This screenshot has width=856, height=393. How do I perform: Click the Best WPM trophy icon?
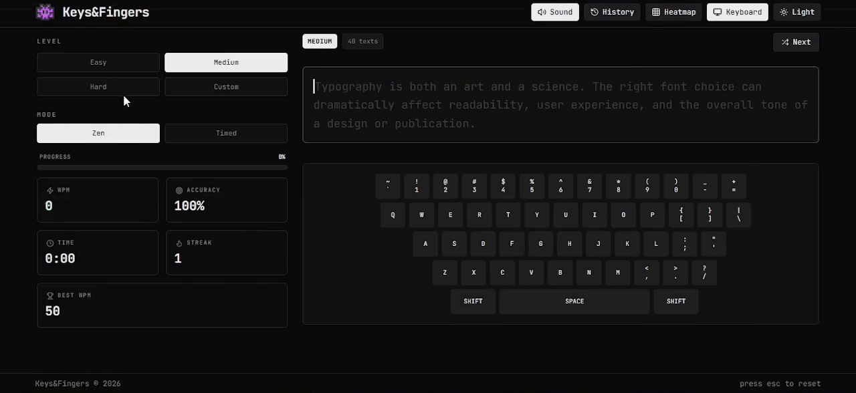49,295
